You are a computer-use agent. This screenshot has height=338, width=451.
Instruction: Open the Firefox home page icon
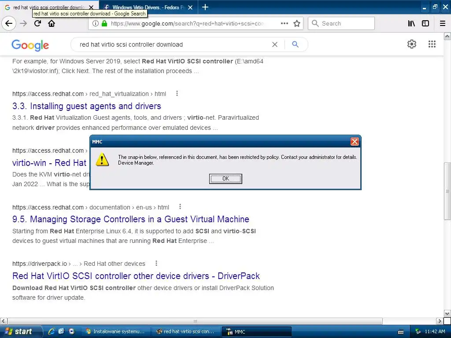tap(52, 24)
